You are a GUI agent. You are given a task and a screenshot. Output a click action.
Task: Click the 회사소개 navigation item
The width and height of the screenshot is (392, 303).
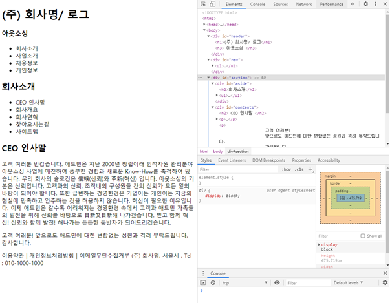pos(27,48)
